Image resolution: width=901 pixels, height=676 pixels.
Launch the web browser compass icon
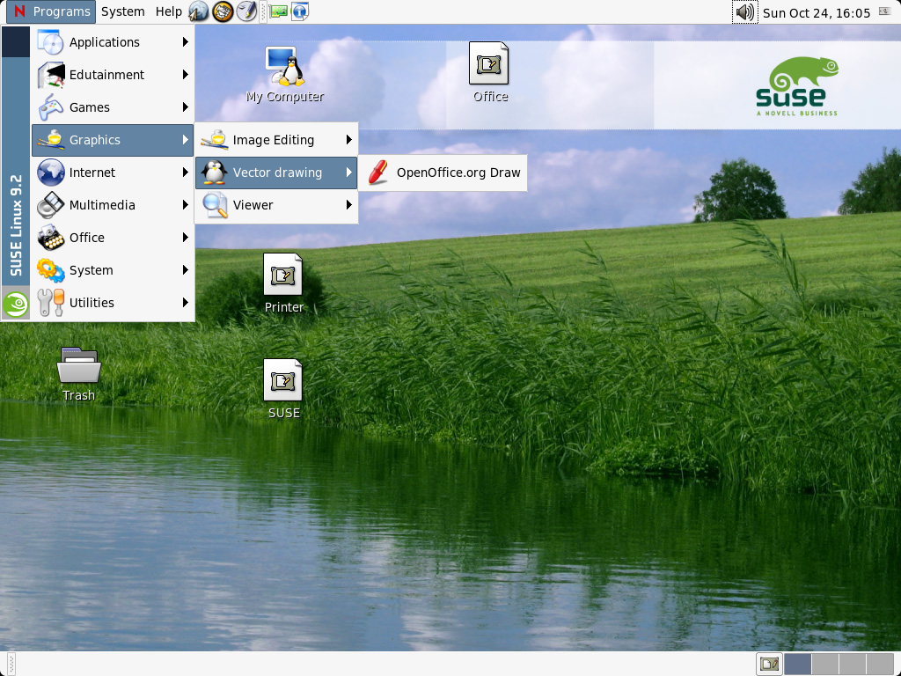click(x=198, y=11)
